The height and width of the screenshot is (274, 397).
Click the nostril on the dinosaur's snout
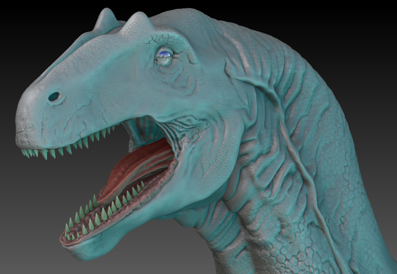pyautogui.click(x=54, y=97)
